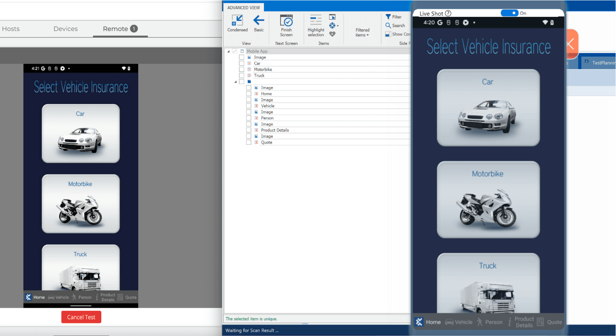Tap Person in Live Shot bottom navigation
Image resolution: width=616 pixels, height=336 pixels.
489,322
